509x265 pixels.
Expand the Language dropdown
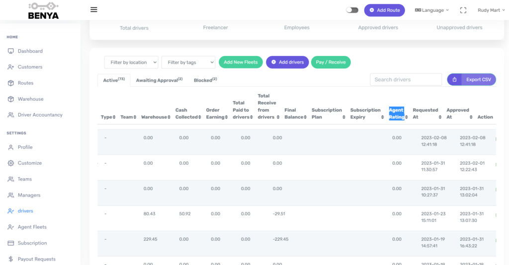[431, 10]
